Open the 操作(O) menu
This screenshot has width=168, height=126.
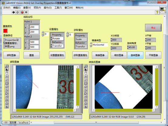48,8
